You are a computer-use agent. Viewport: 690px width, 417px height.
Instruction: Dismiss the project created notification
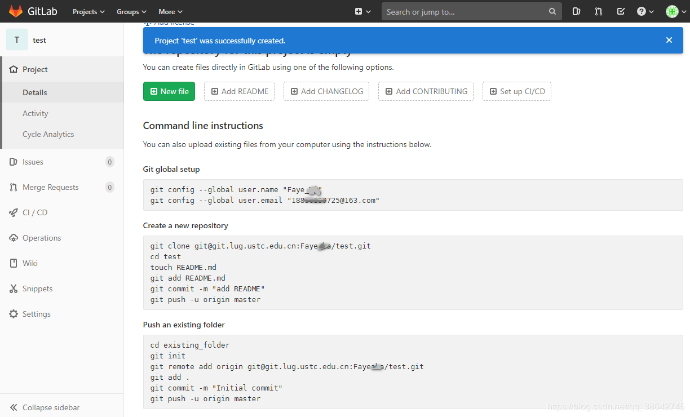point(669,40)
